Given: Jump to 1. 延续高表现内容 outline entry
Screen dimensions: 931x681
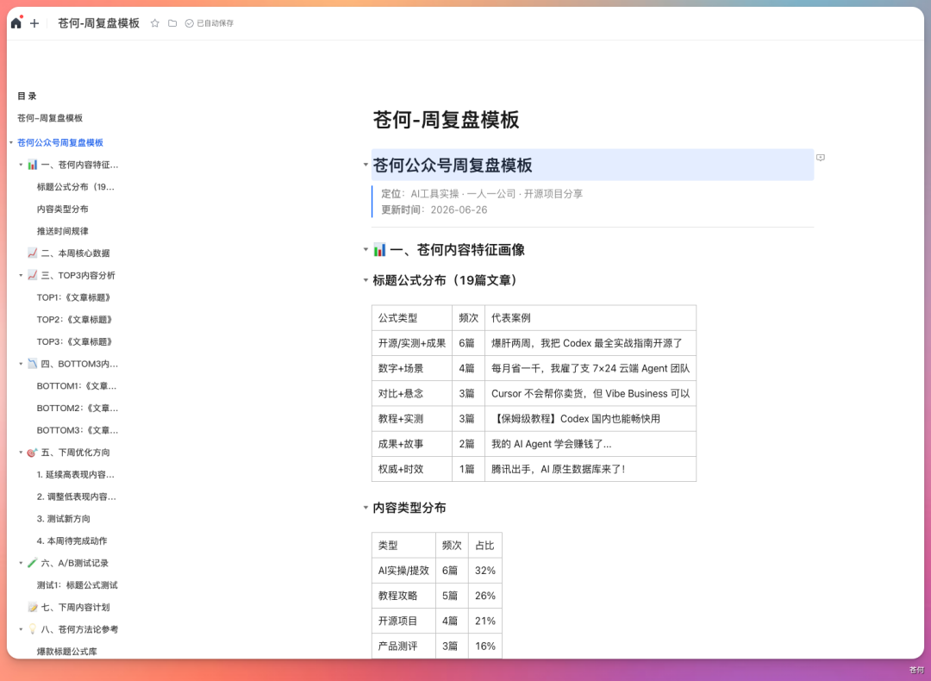Looking at the screenshot, I should [x=75, y=474].
